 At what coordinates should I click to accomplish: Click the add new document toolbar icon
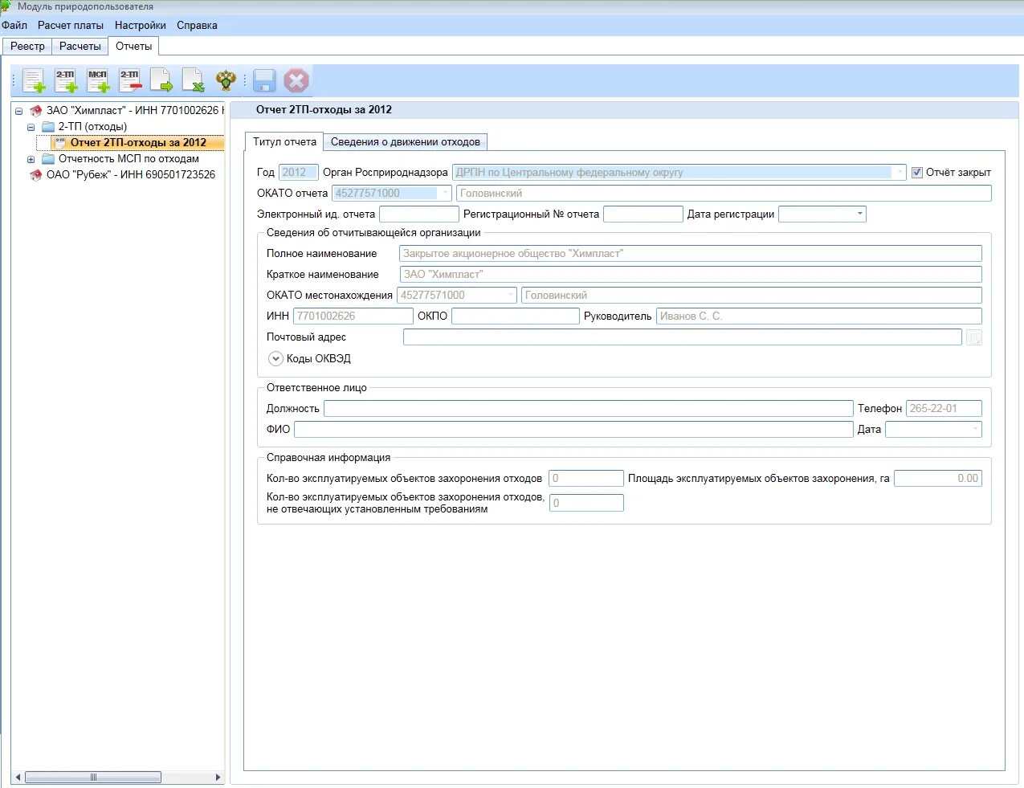pos(34,80)
